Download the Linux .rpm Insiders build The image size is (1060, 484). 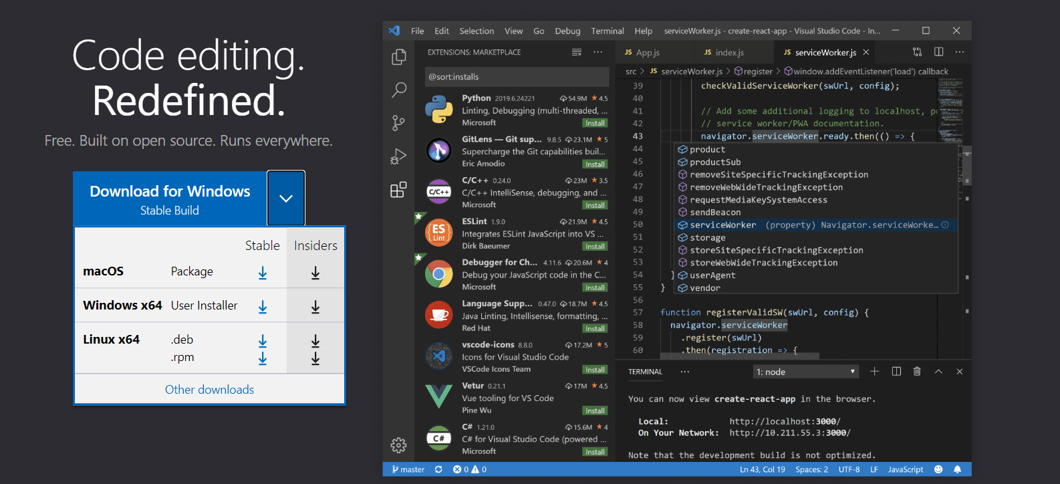[315, 359]
